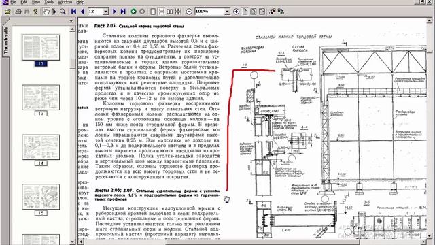This screenshot has width=435, height=245.
Task: Click the Zoom In plus icon
Action: click(236, 12)
